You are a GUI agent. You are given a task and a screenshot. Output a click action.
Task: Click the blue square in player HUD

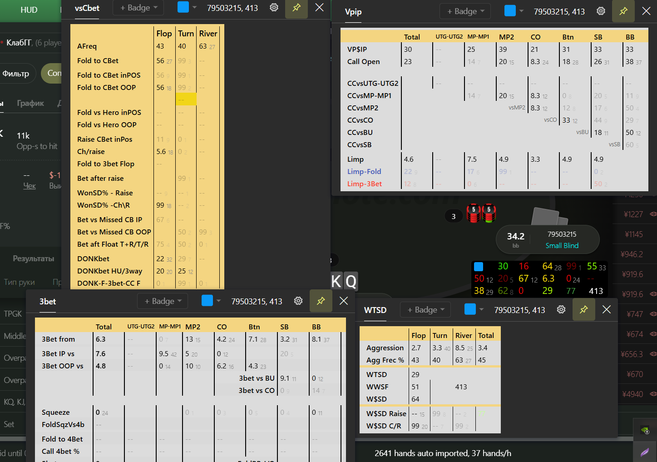(479, 267)
